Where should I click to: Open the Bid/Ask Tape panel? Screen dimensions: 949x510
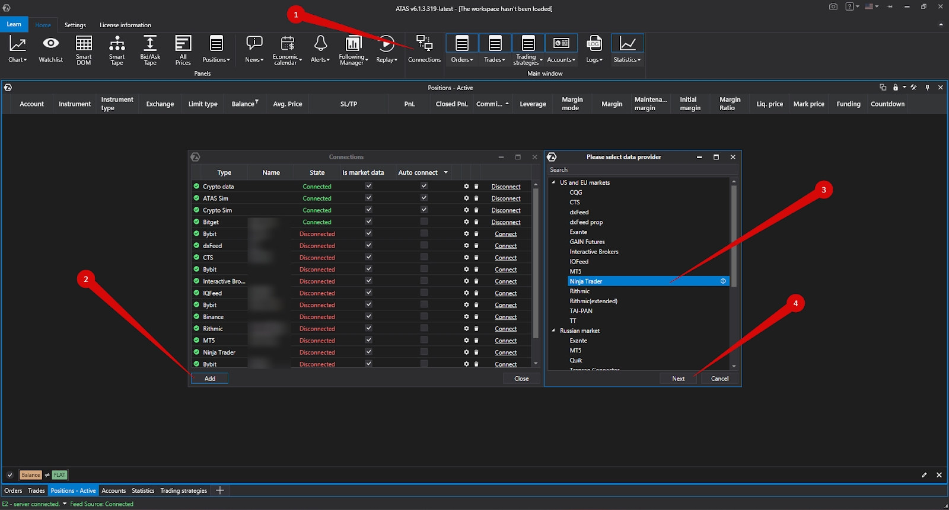coord(150,50)
